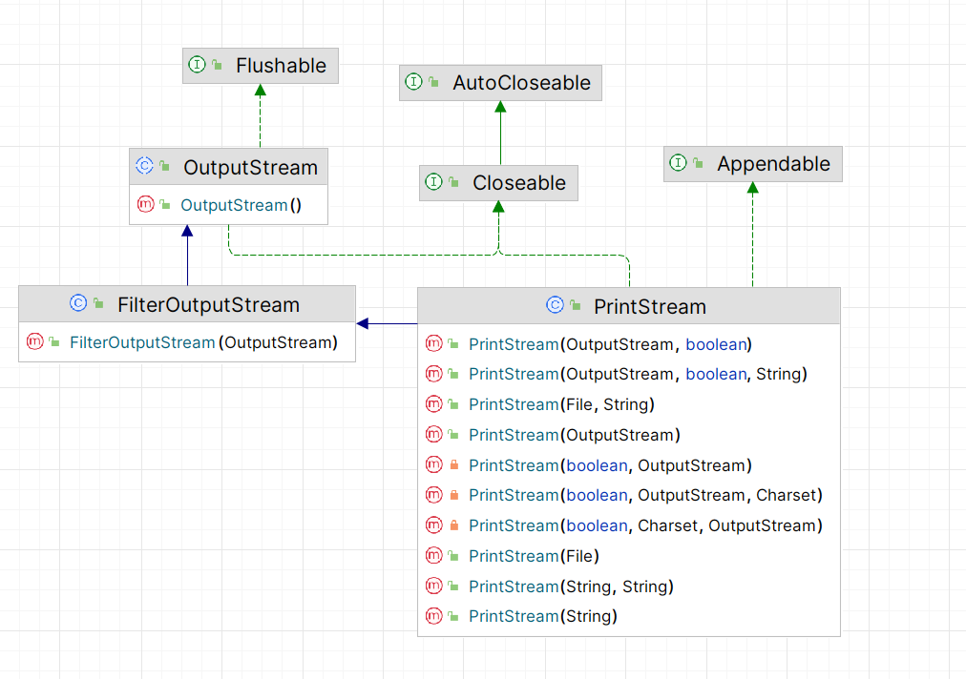The height and width of the screenshot is (679, 966).
Task: Click public visibility icon beside PrintStream header
Action: tap(576, 305)
